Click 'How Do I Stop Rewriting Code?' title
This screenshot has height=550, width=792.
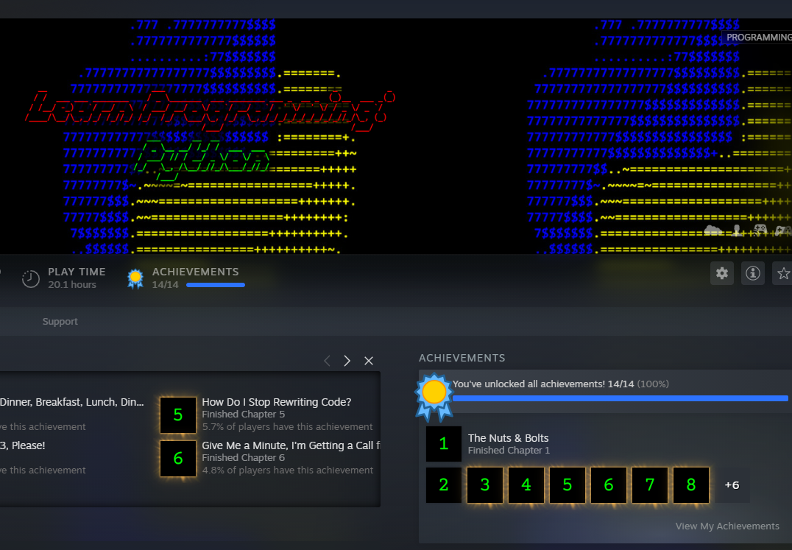click(x=276, y=402)
